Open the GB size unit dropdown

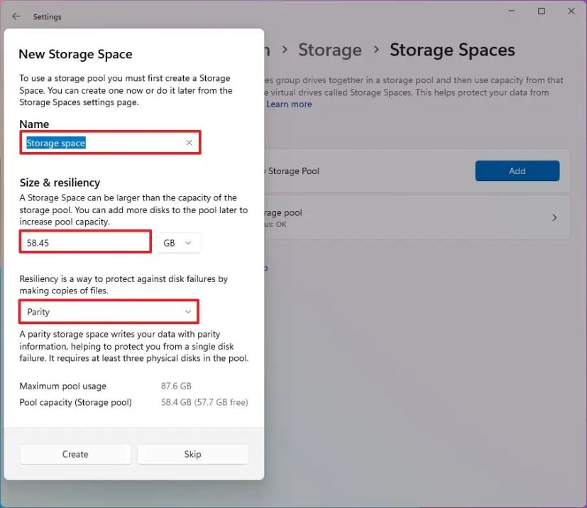pos(178,243)
